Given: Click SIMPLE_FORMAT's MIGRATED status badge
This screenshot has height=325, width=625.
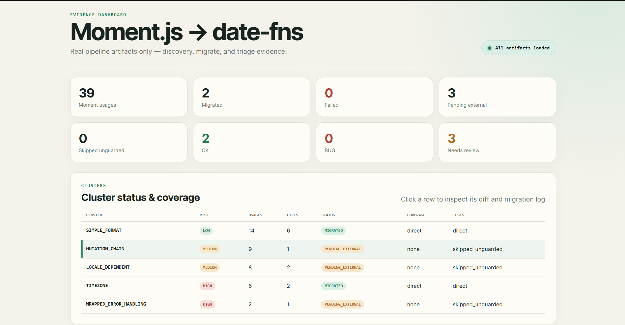Looking at the screenshot, I should coord(333,230).
